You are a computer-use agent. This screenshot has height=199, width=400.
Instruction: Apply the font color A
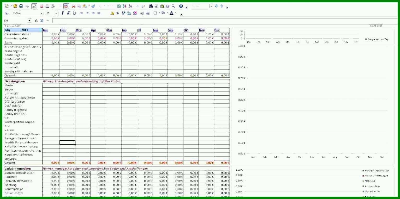coord(171,13)
